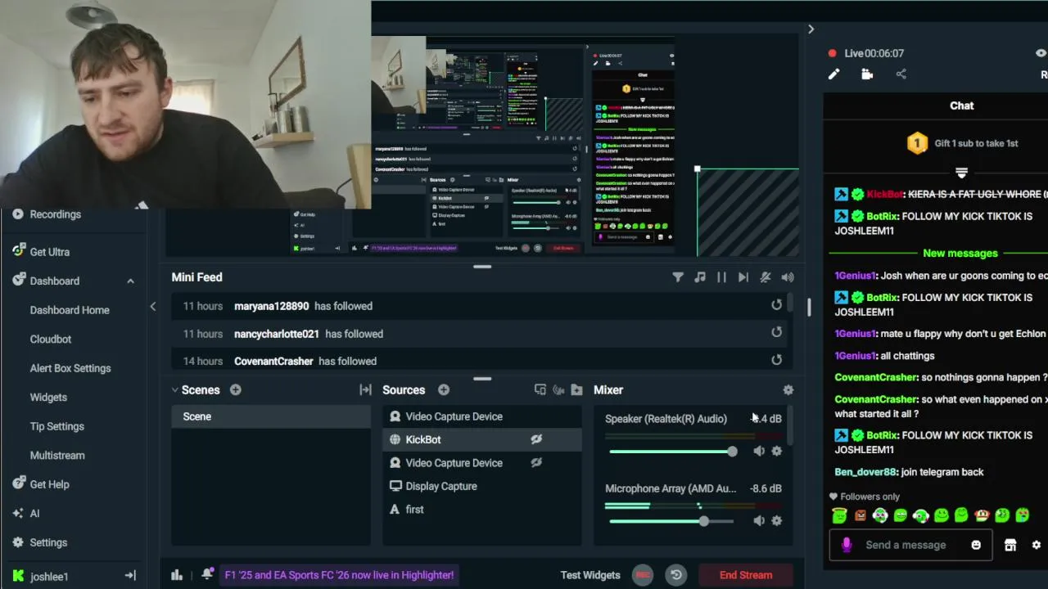The height and width of the screenshot is (589, 1048).
Task: Add a new source with the plus icon
Action: pos(443,390)
